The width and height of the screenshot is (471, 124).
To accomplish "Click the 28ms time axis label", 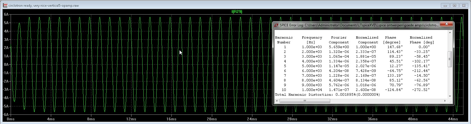I will tap(292, 119).
